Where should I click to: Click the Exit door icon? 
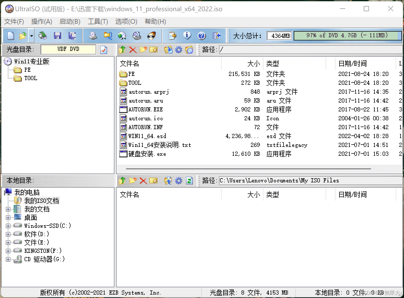point(217,35)
